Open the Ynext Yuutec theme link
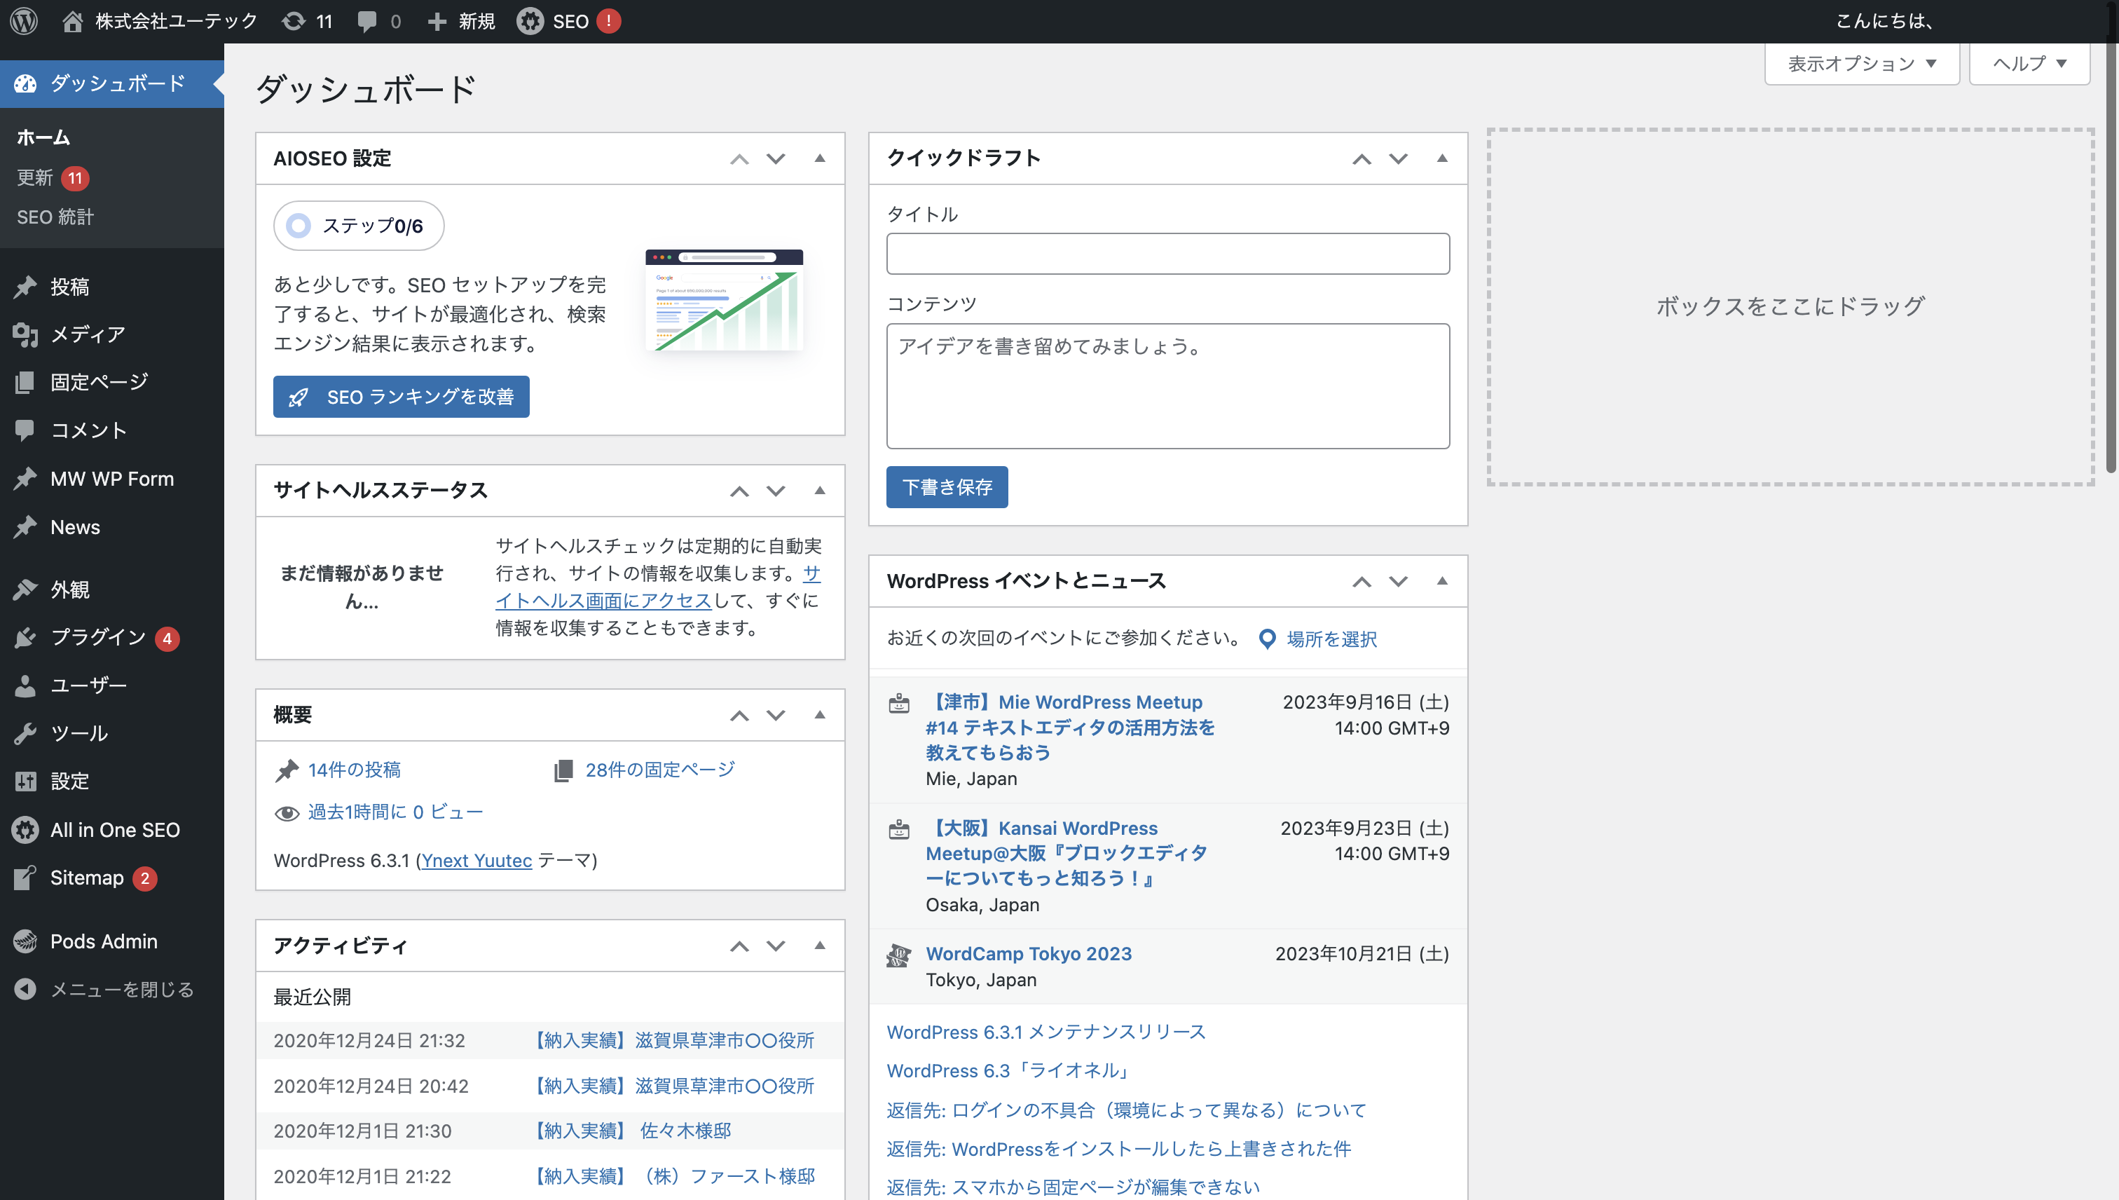Viewport: 2119px width, 1200px height. (476, 861)
